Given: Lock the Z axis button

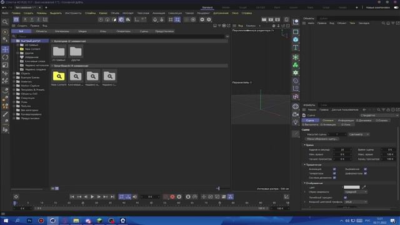Looking at the screenshot, I should pos(38,19).
